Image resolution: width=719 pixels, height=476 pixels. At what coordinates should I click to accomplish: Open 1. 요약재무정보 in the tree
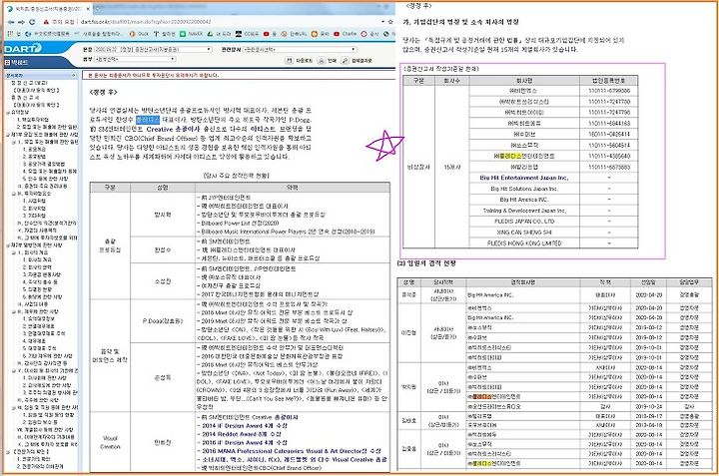click(x=39, y=319)
